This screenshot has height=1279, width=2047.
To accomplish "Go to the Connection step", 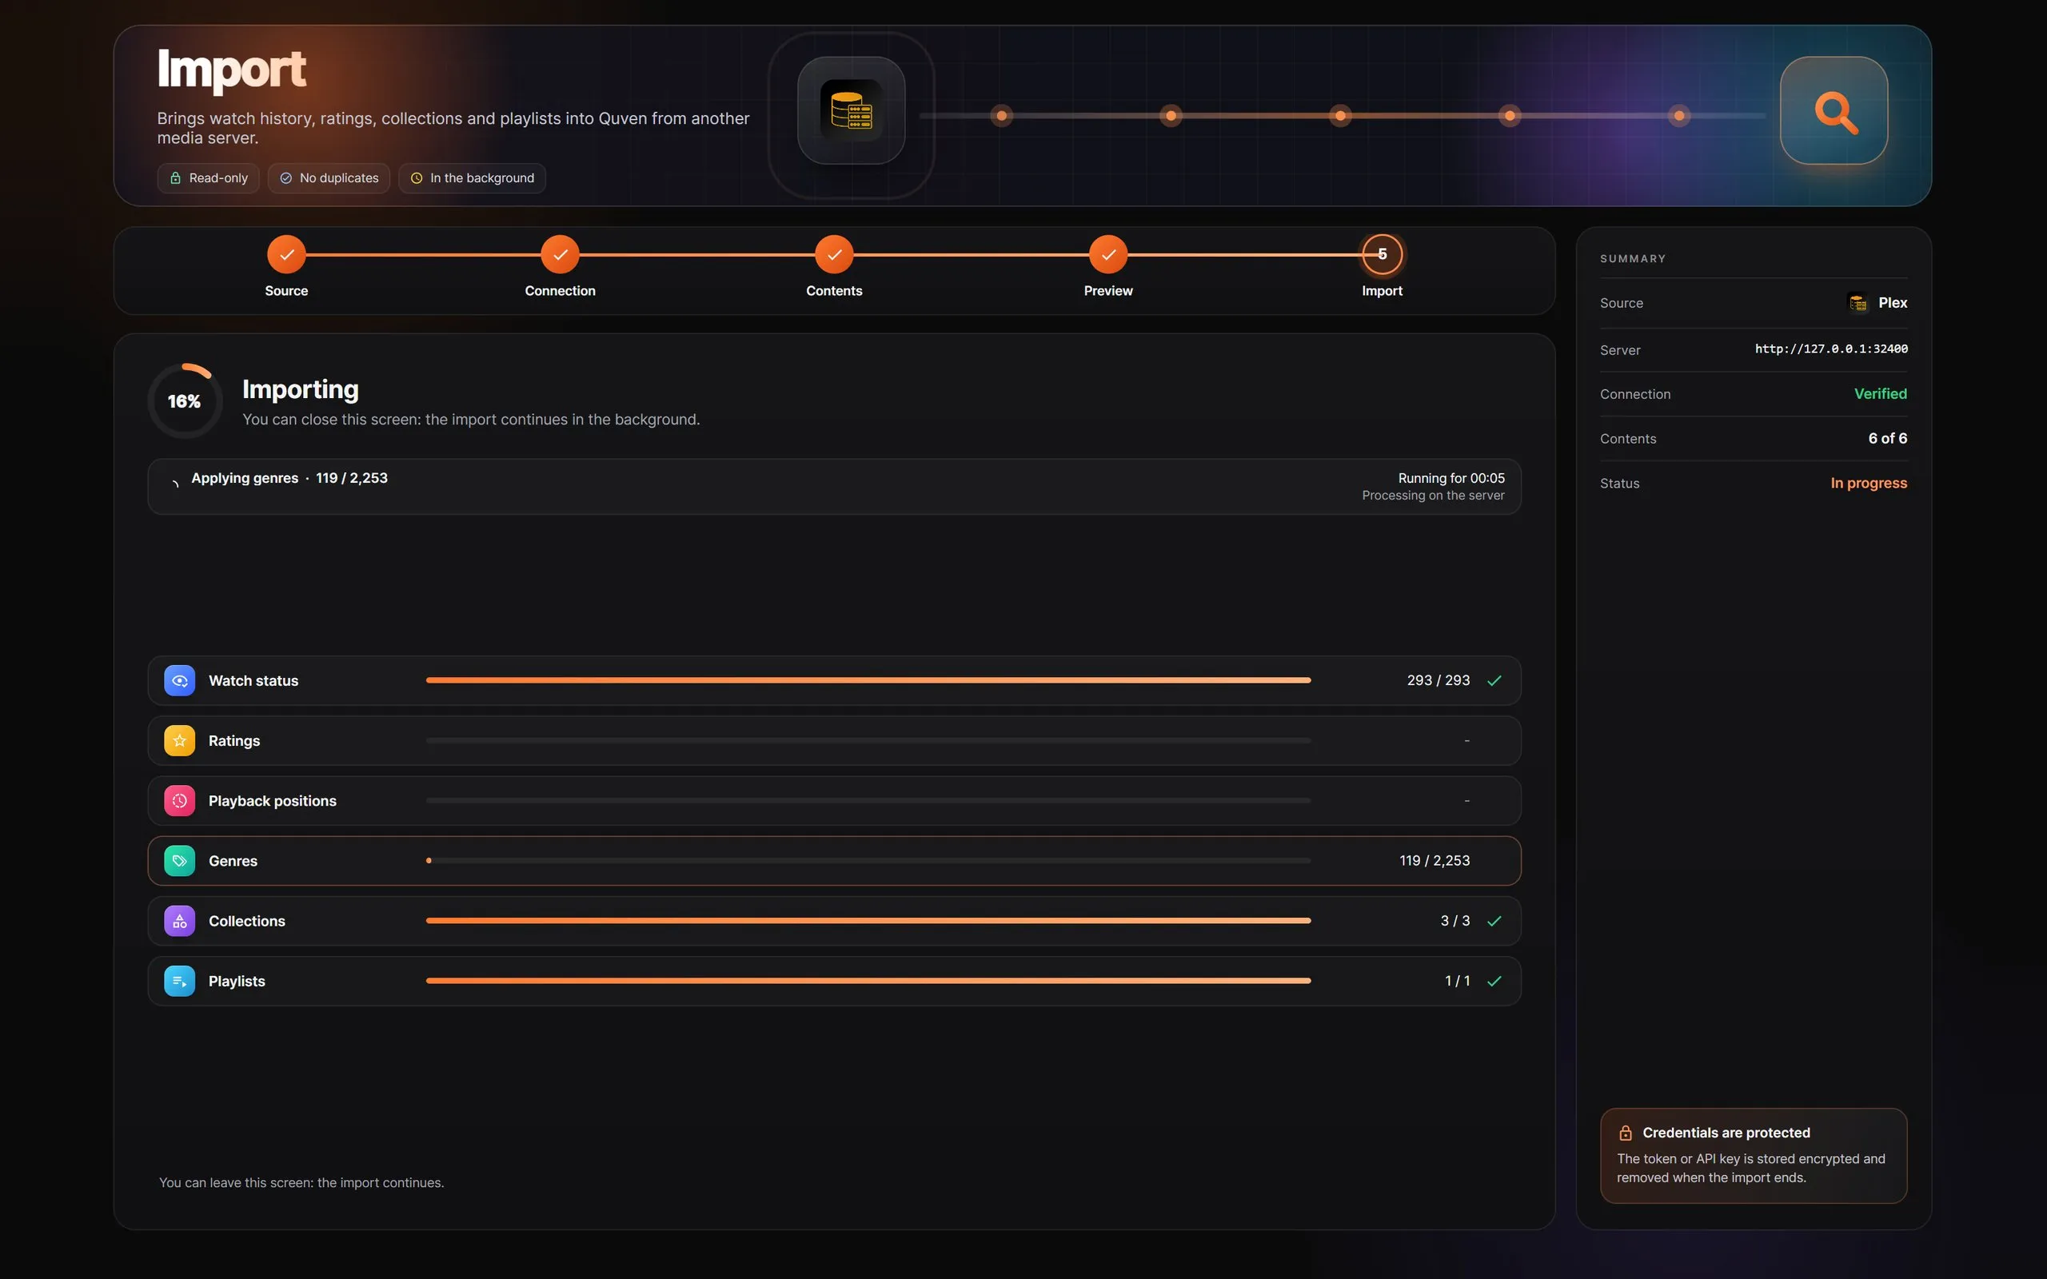I will click(560, 253).
